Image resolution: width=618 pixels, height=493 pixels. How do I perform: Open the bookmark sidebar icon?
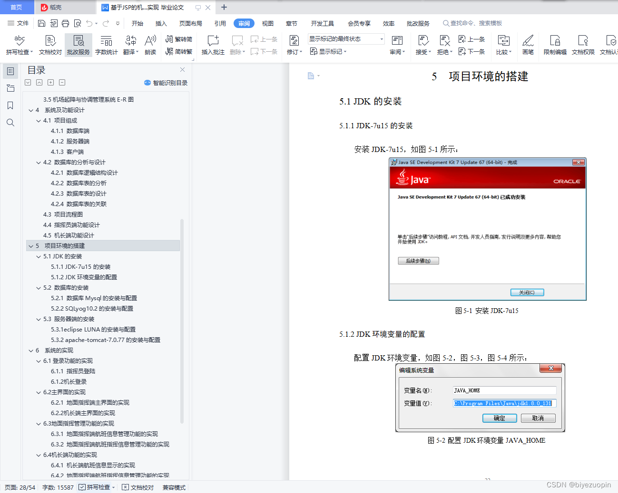10,105
